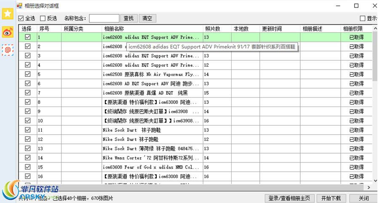Click the @ mail share icon
This screenshot has width=379, height=203.
click(8, 50)
